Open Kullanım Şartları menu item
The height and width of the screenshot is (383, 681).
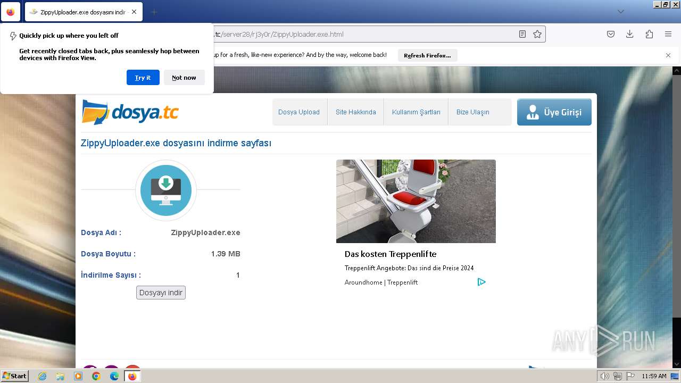(x=416, y=112)
